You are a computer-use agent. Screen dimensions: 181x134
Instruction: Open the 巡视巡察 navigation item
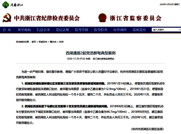tap(139, 30)
